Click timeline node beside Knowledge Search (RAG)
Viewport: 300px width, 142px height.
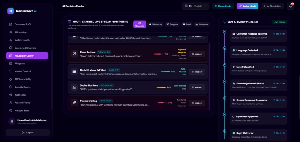[225, 82]
